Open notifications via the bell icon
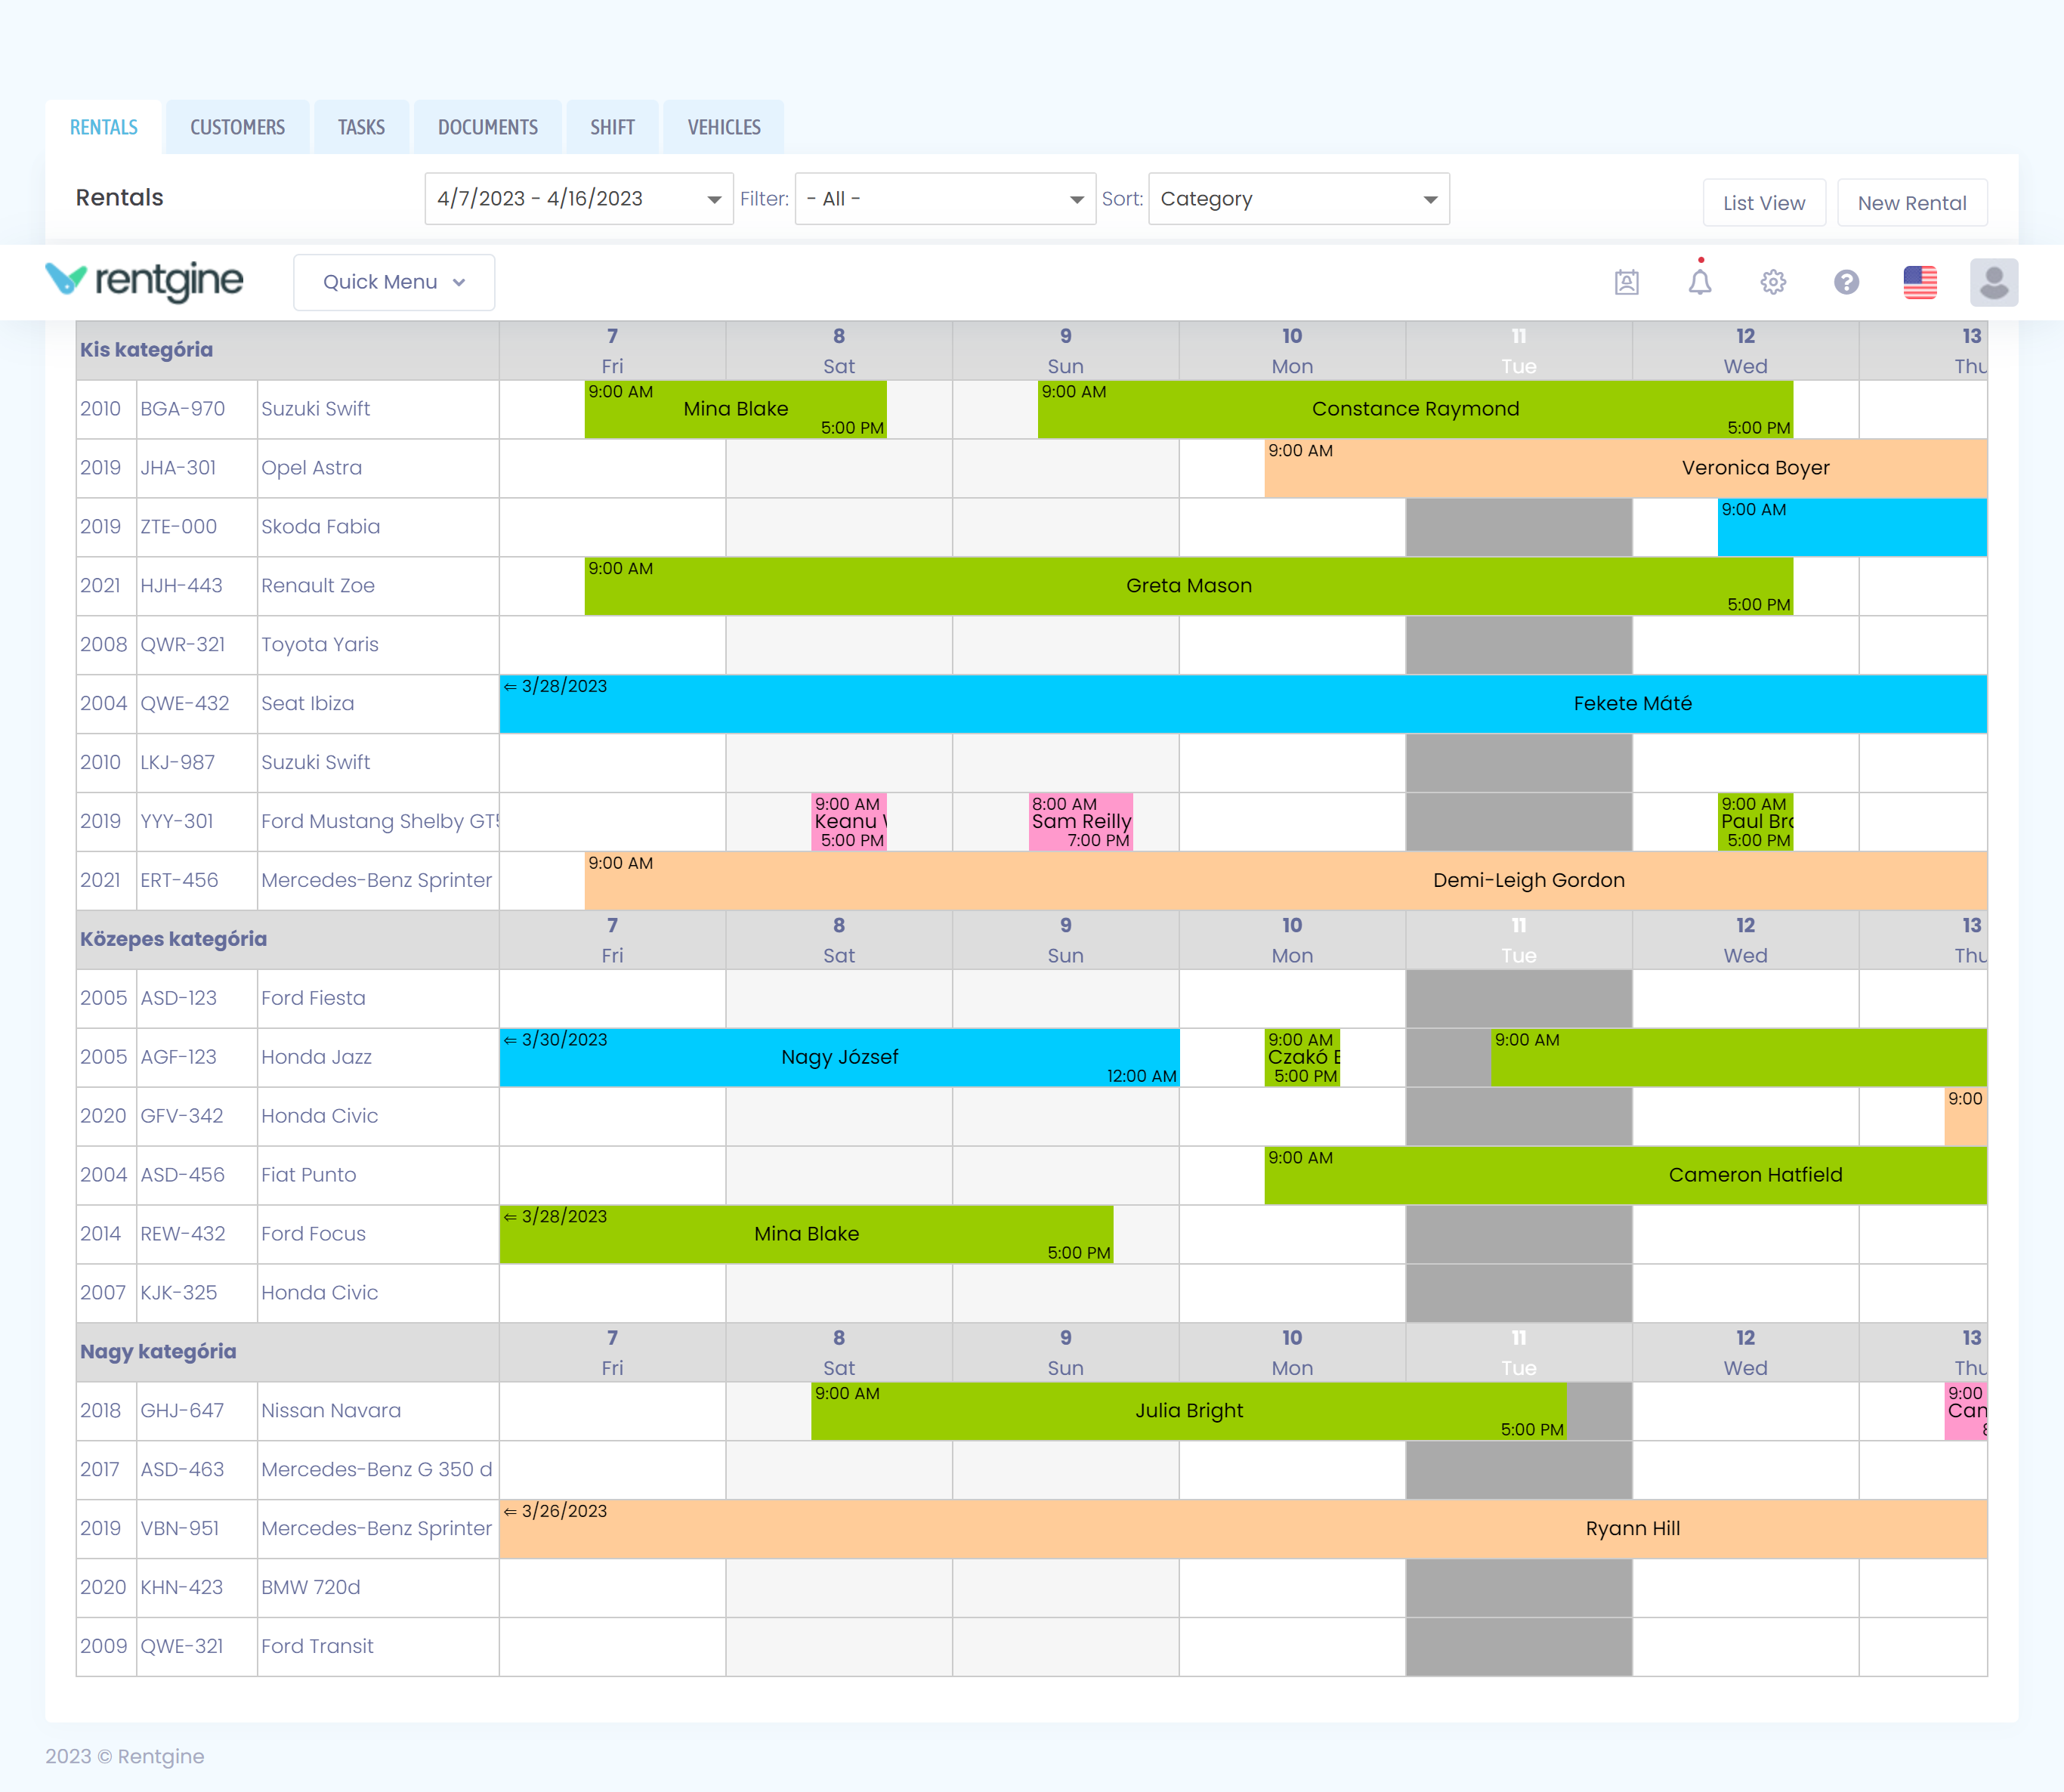 1700,282
